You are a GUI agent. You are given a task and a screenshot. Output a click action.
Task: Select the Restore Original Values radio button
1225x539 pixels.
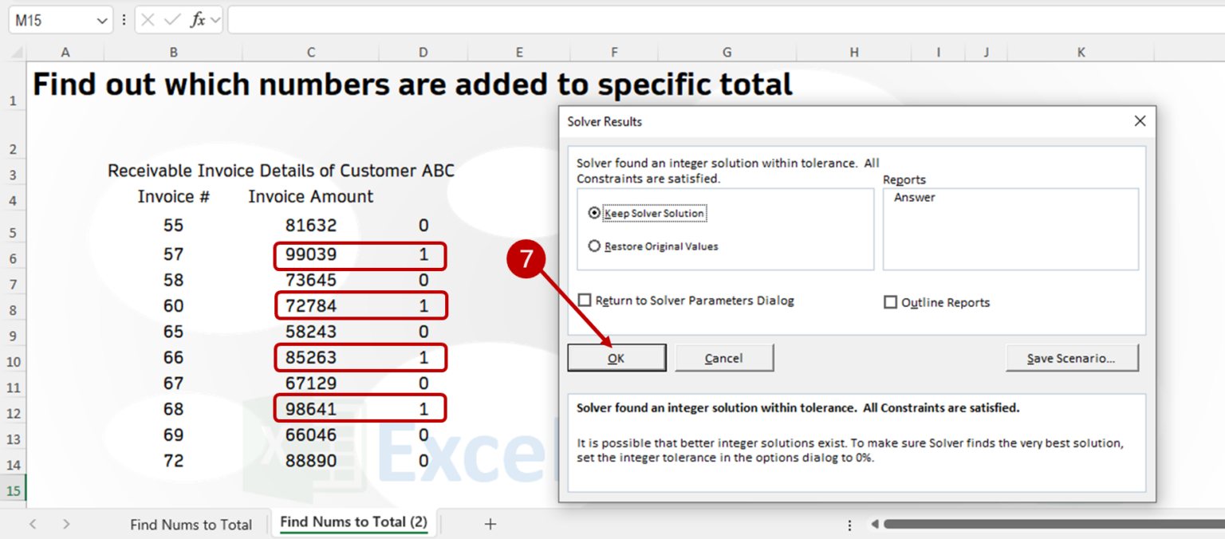point(593,246)
